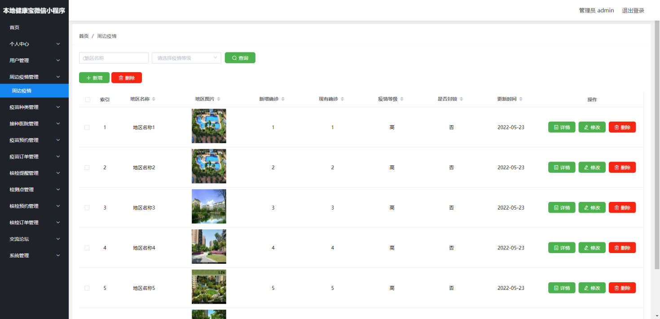Click 删除 for 地区名称2 row
The height and width of the screenshot is (319, 660).
622,167
